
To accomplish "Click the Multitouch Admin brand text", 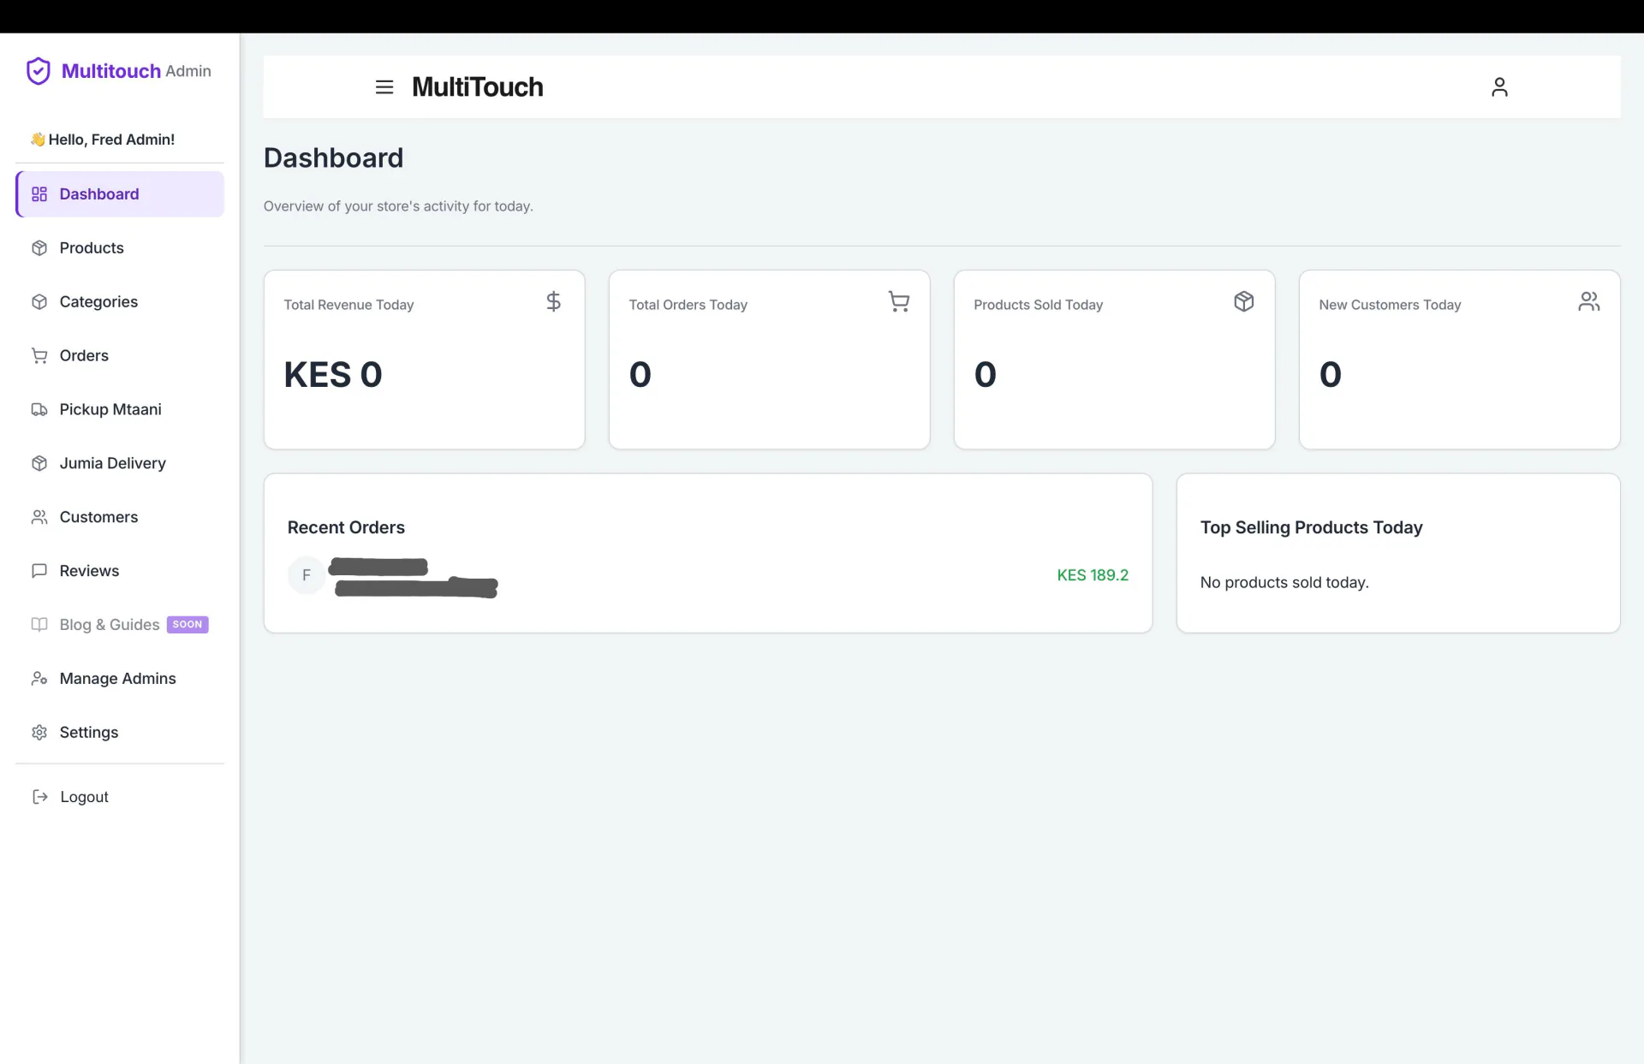I will click(136, 71).
